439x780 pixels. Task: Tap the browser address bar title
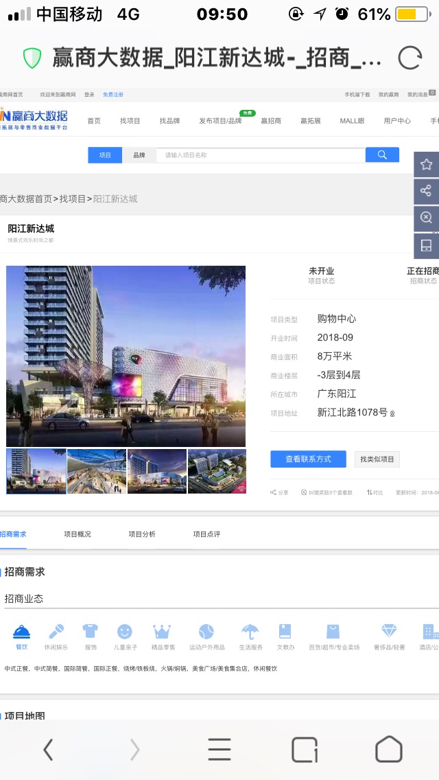tap(217, 58)
